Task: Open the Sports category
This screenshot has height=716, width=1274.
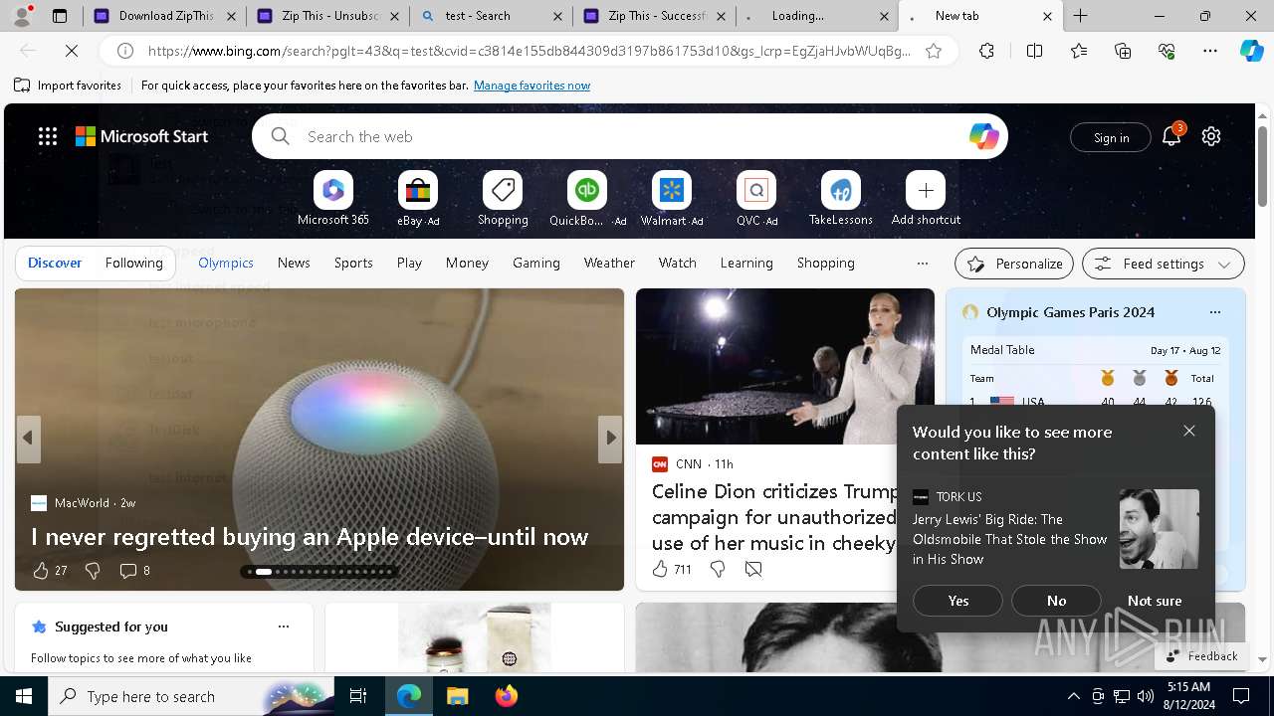Action: click(353, 263)
